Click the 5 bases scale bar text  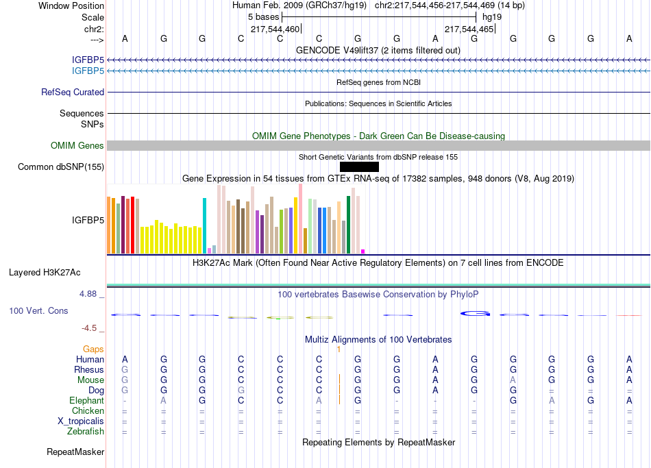(264, 17)
